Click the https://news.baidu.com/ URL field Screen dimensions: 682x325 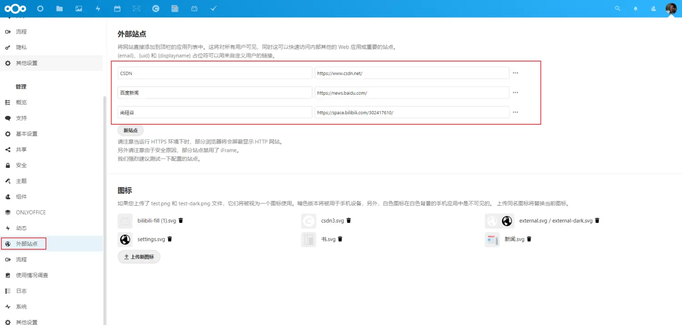pyautogui.click(x=412, y=92)
